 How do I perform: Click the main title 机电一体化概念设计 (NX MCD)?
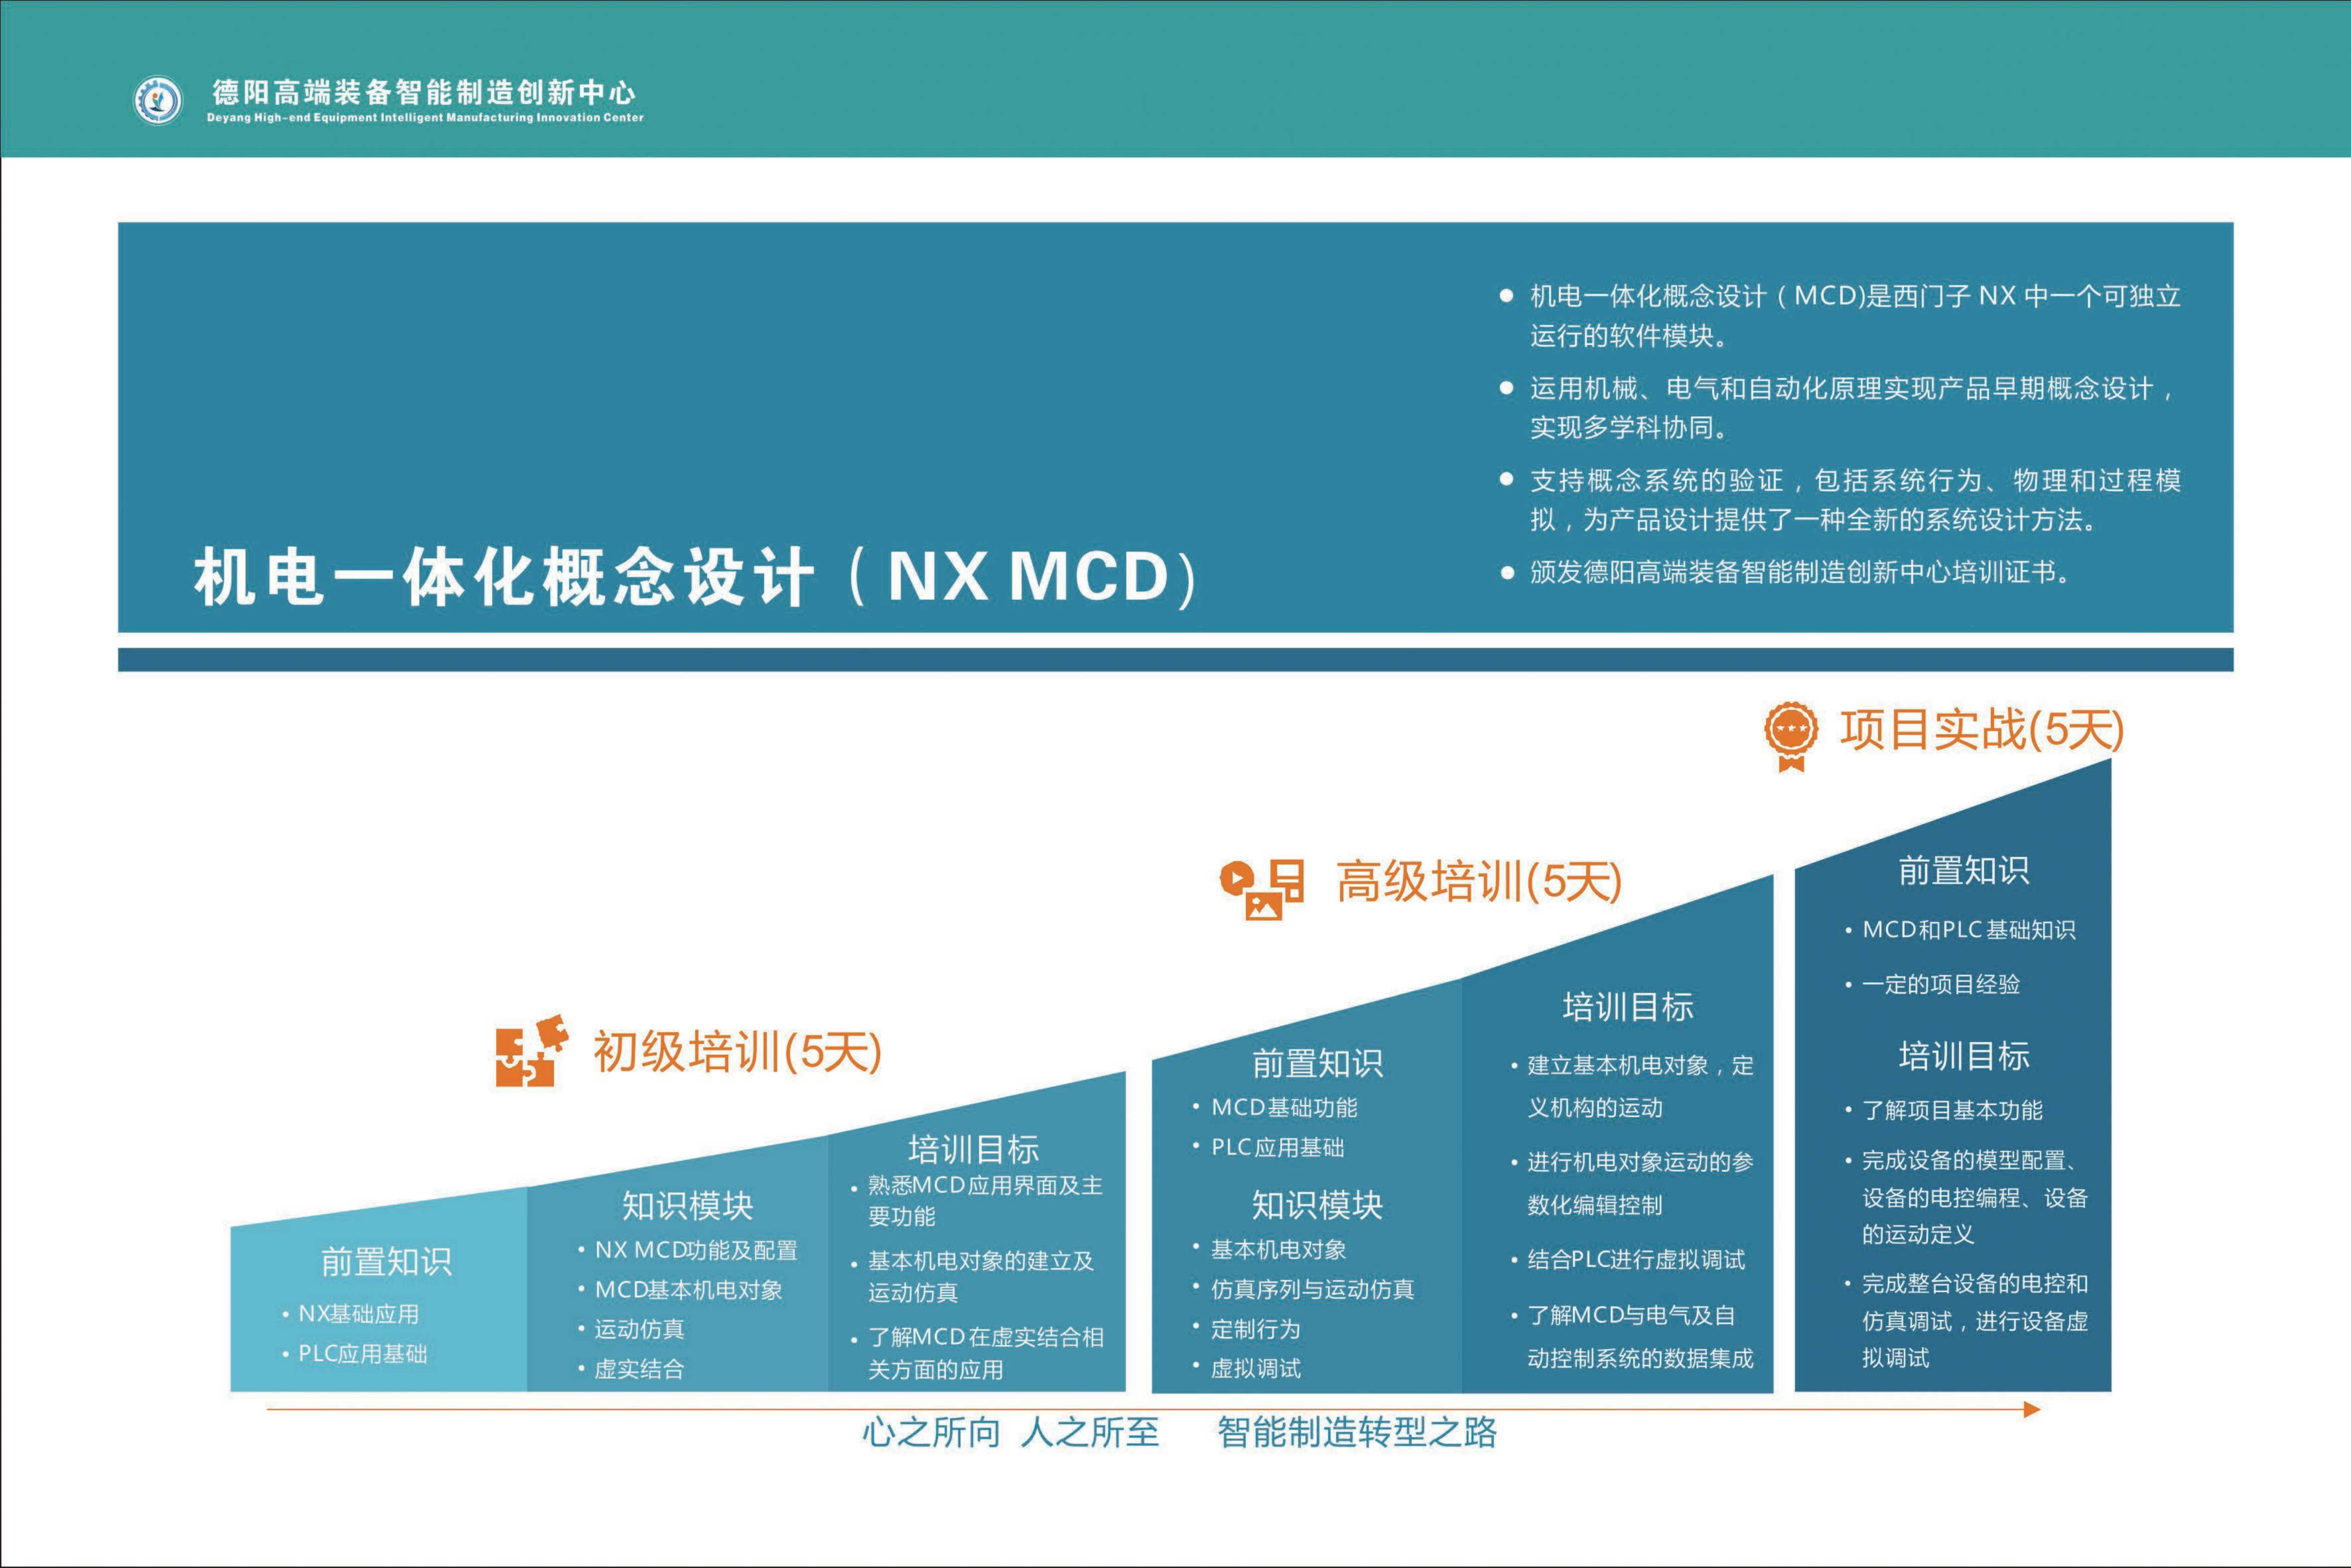pos(694,577)
